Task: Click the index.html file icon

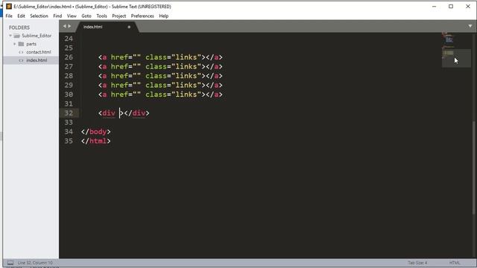Action: pos(21,60)
